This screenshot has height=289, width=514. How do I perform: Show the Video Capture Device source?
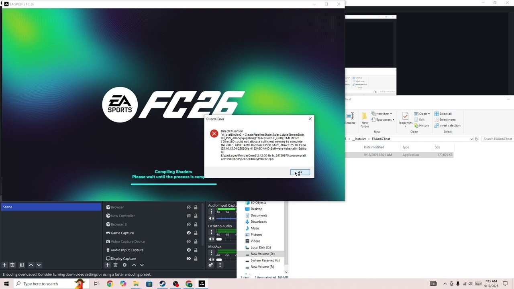(x=188, y=241)
